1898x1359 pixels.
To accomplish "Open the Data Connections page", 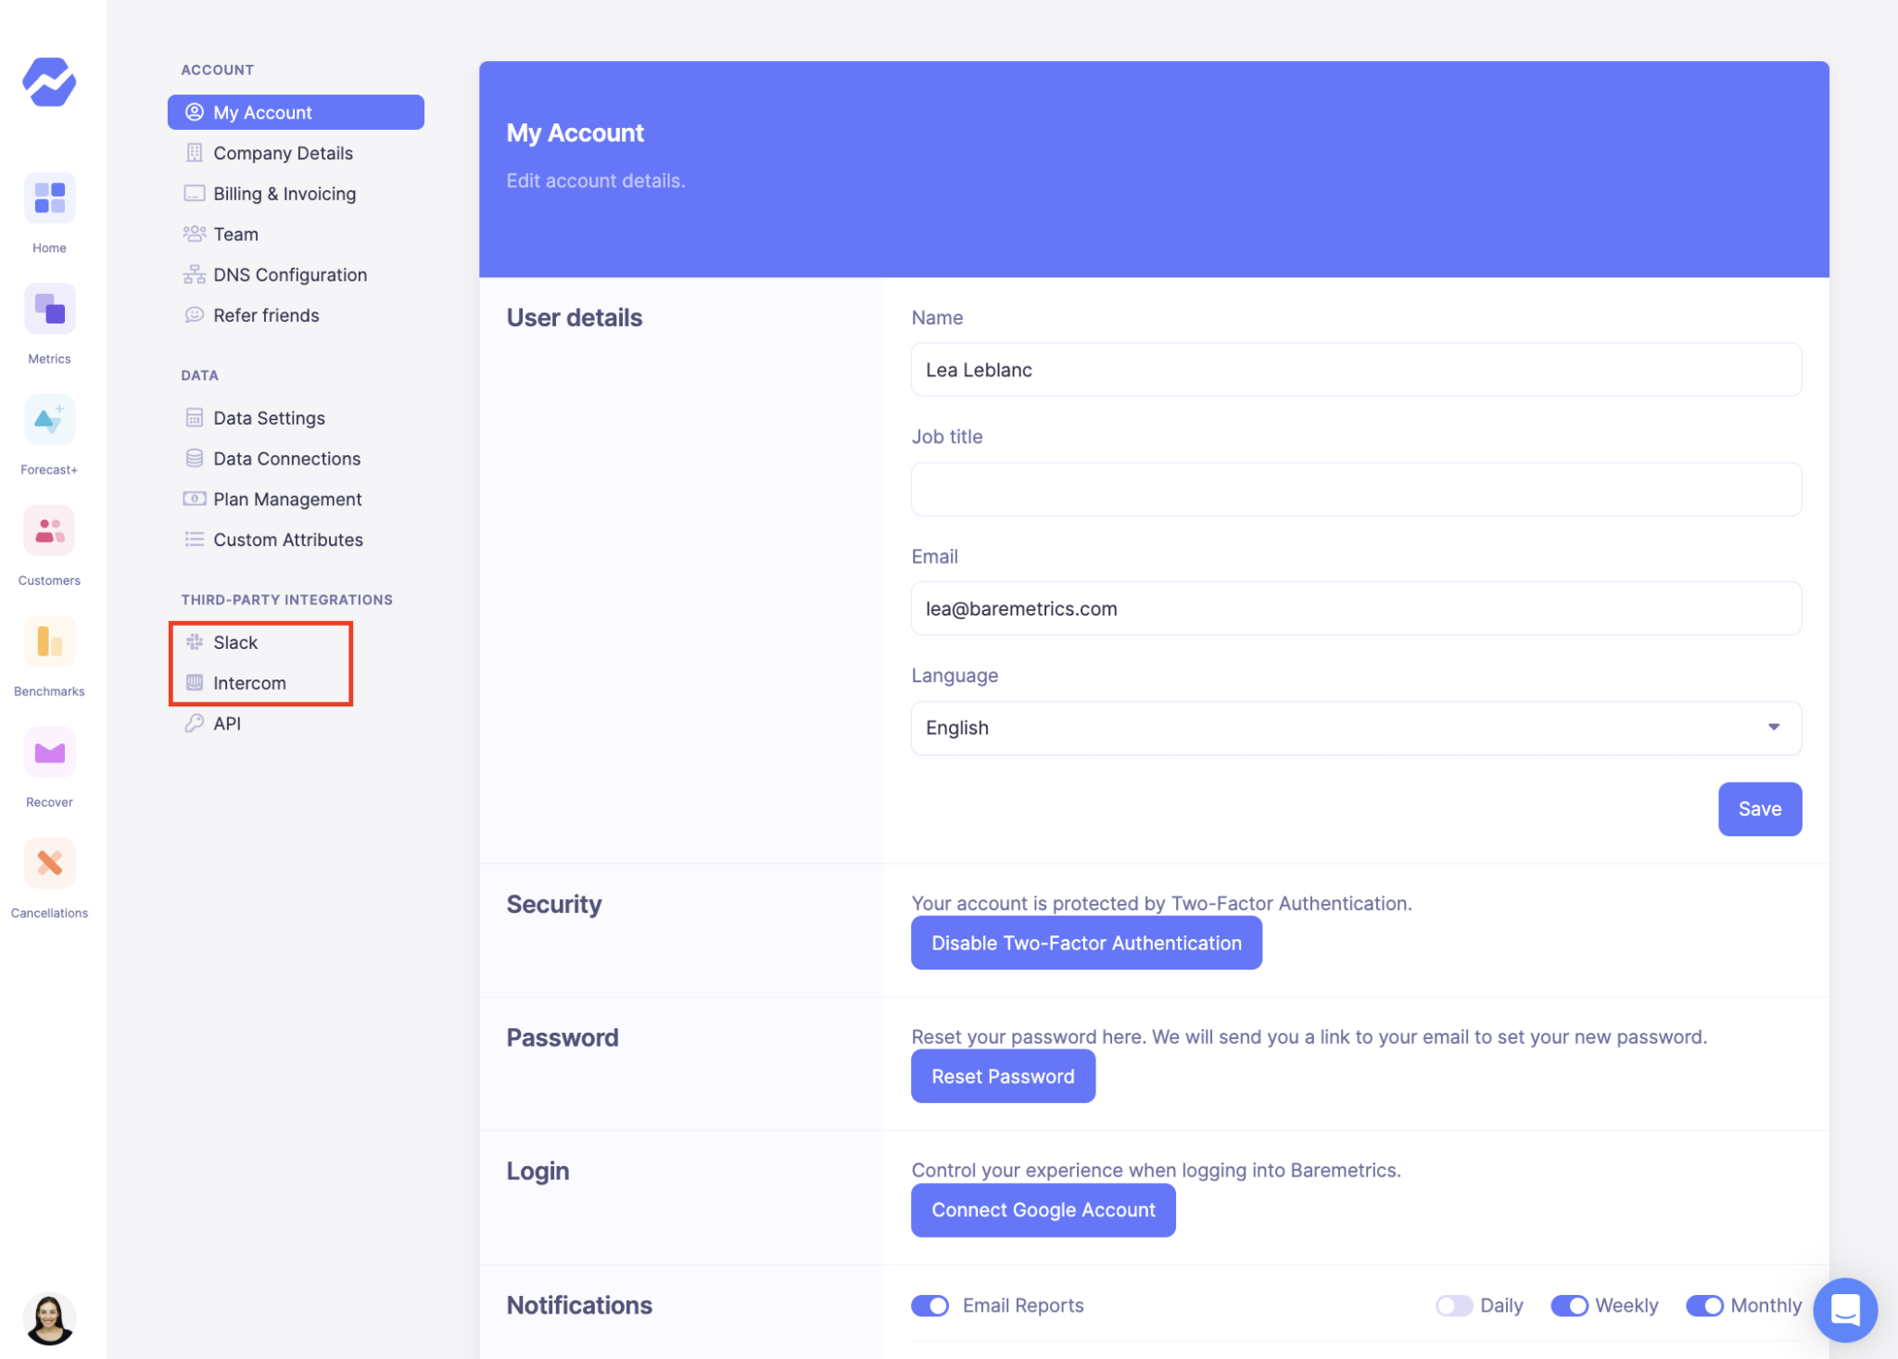I will tap(285, 458).
